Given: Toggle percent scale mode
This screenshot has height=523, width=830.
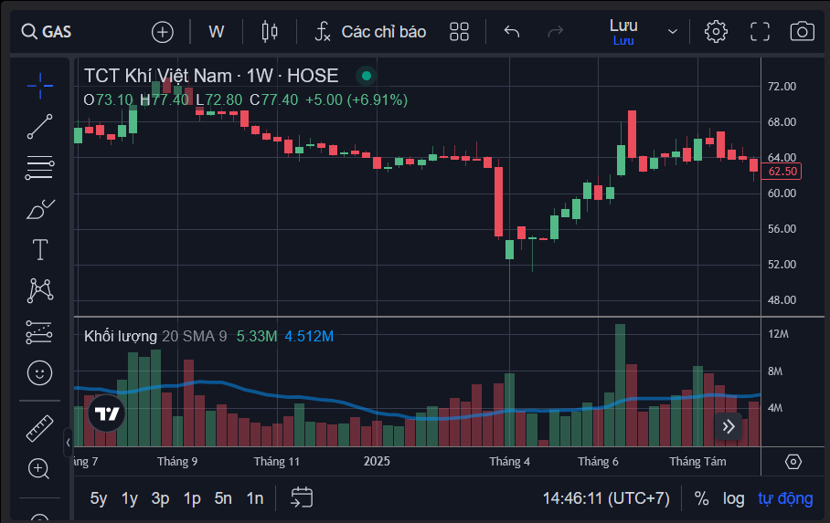Looking at the screenshot, I should click(701, 498).
